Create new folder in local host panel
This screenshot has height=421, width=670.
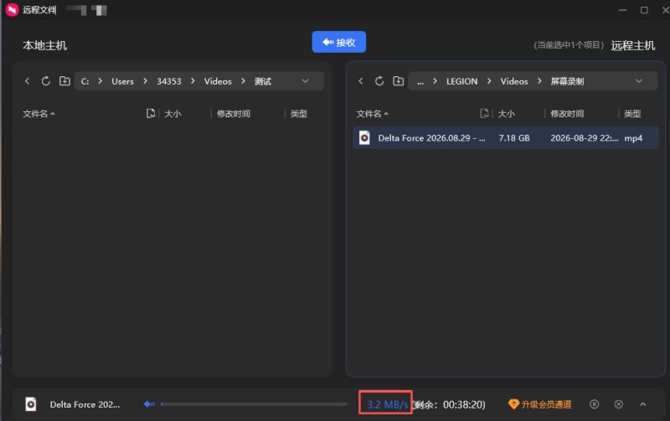tap(64, 81)
